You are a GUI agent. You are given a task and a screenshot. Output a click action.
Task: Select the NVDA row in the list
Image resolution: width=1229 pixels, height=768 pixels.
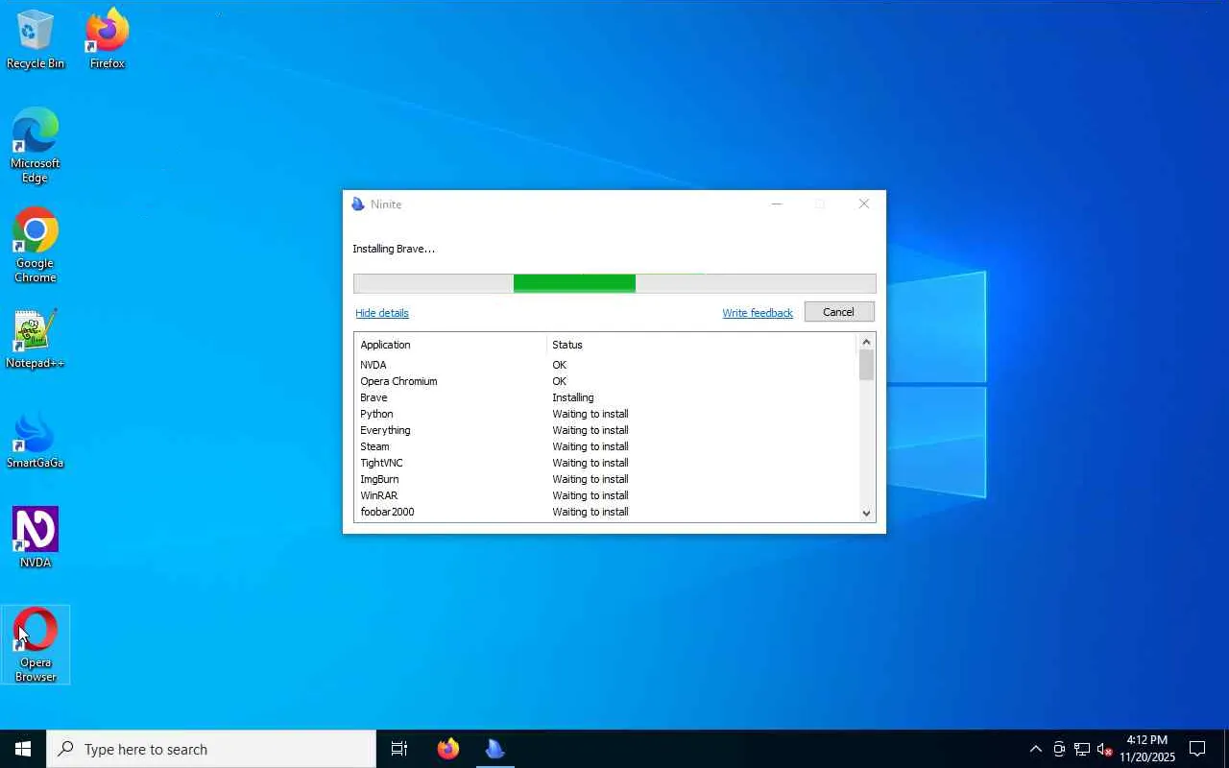coord(607,365)
